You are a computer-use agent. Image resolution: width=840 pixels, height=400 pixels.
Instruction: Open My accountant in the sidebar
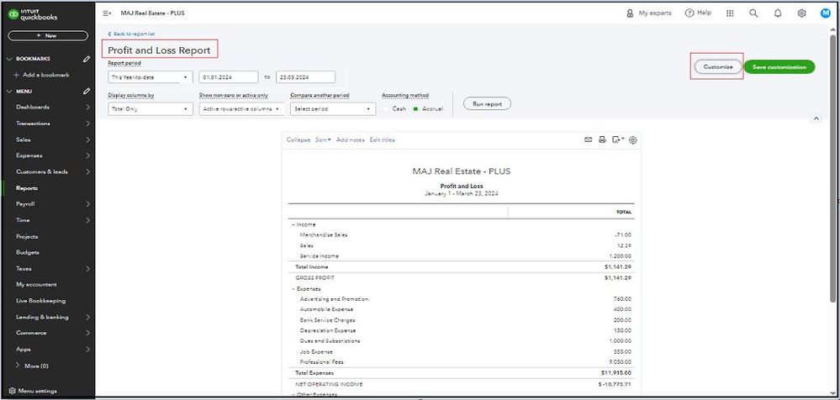[36, 284]
